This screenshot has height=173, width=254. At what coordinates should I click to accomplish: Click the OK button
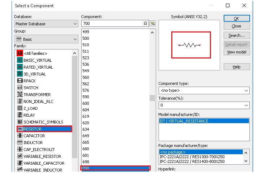[237, 18]
